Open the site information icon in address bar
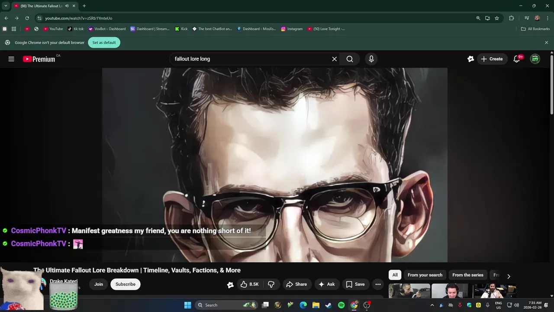 pyautogui.click(x=39, y=18)
